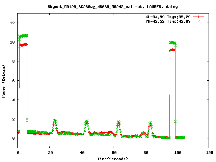Click the x-axis tick label 120
This screenshot has width=216, height=162.
tap(210, 153)
